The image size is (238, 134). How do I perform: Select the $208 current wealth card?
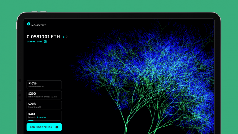tap(44, 105)
